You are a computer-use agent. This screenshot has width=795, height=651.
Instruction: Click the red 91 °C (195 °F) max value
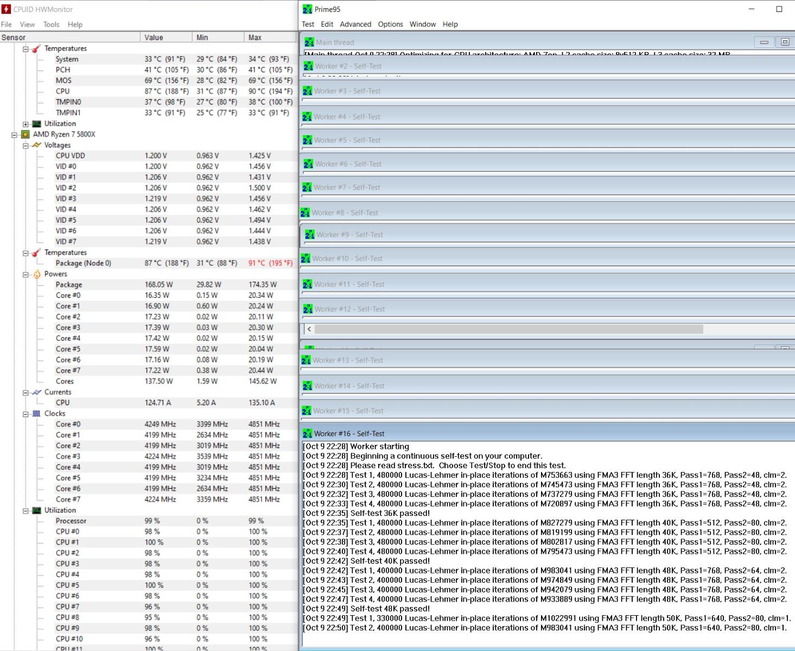[270, 263]
